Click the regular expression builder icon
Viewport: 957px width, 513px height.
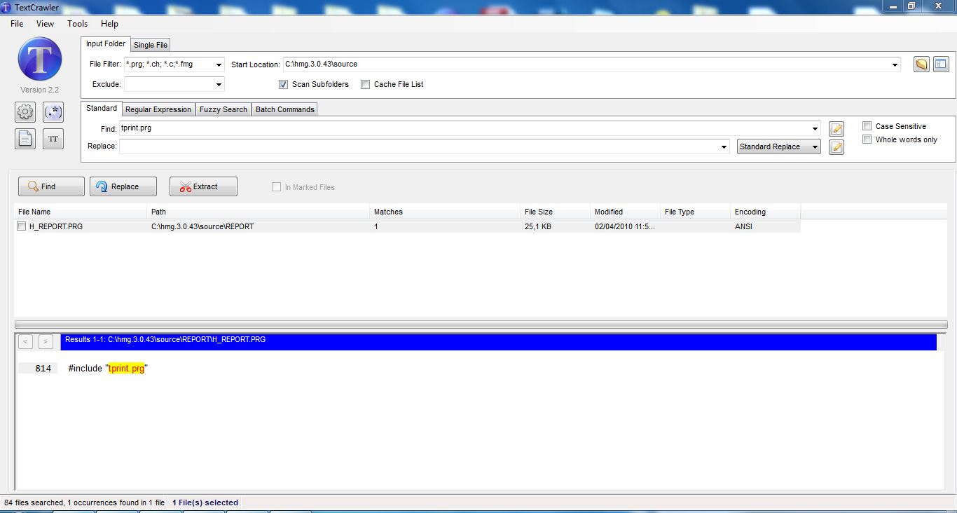coord(53,112)
